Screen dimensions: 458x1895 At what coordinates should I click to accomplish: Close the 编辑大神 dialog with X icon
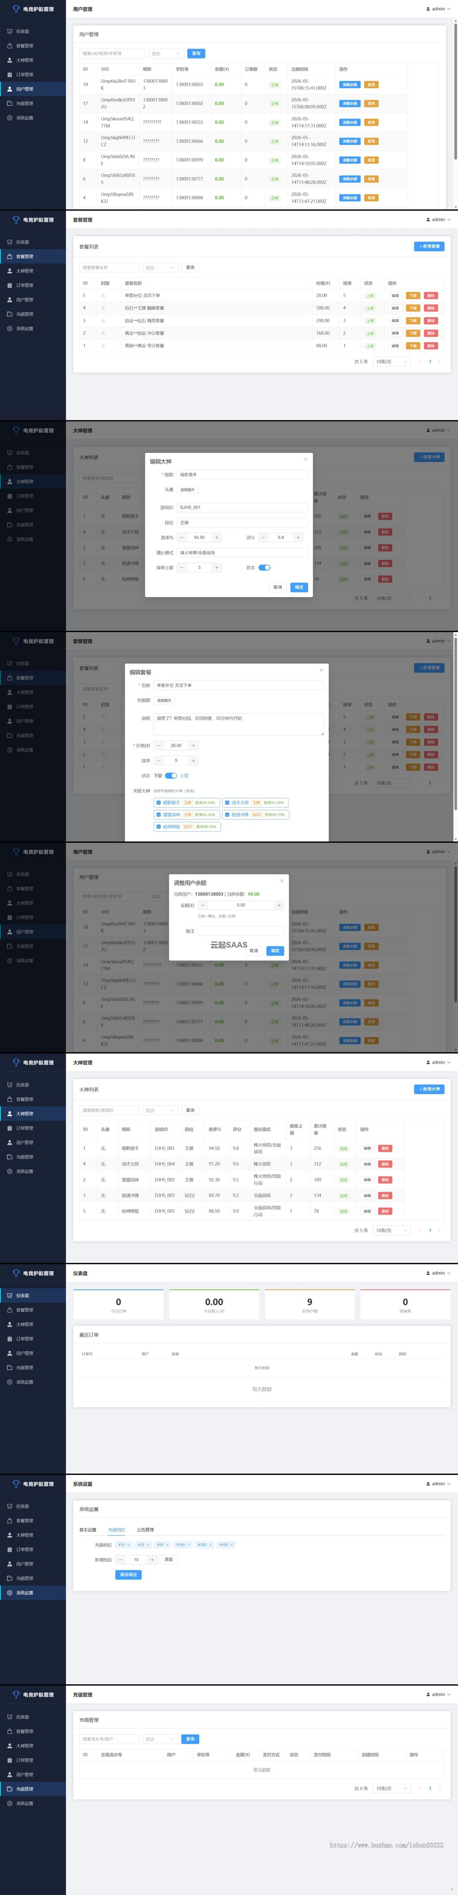[x=306, y=459]
